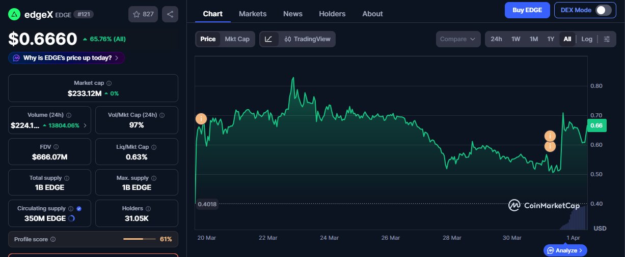Click the Profile score progress bar
Screen dimensions: 625x257
point(140,239)
